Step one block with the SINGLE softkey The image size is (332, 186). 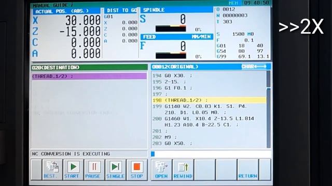point(116,170)
